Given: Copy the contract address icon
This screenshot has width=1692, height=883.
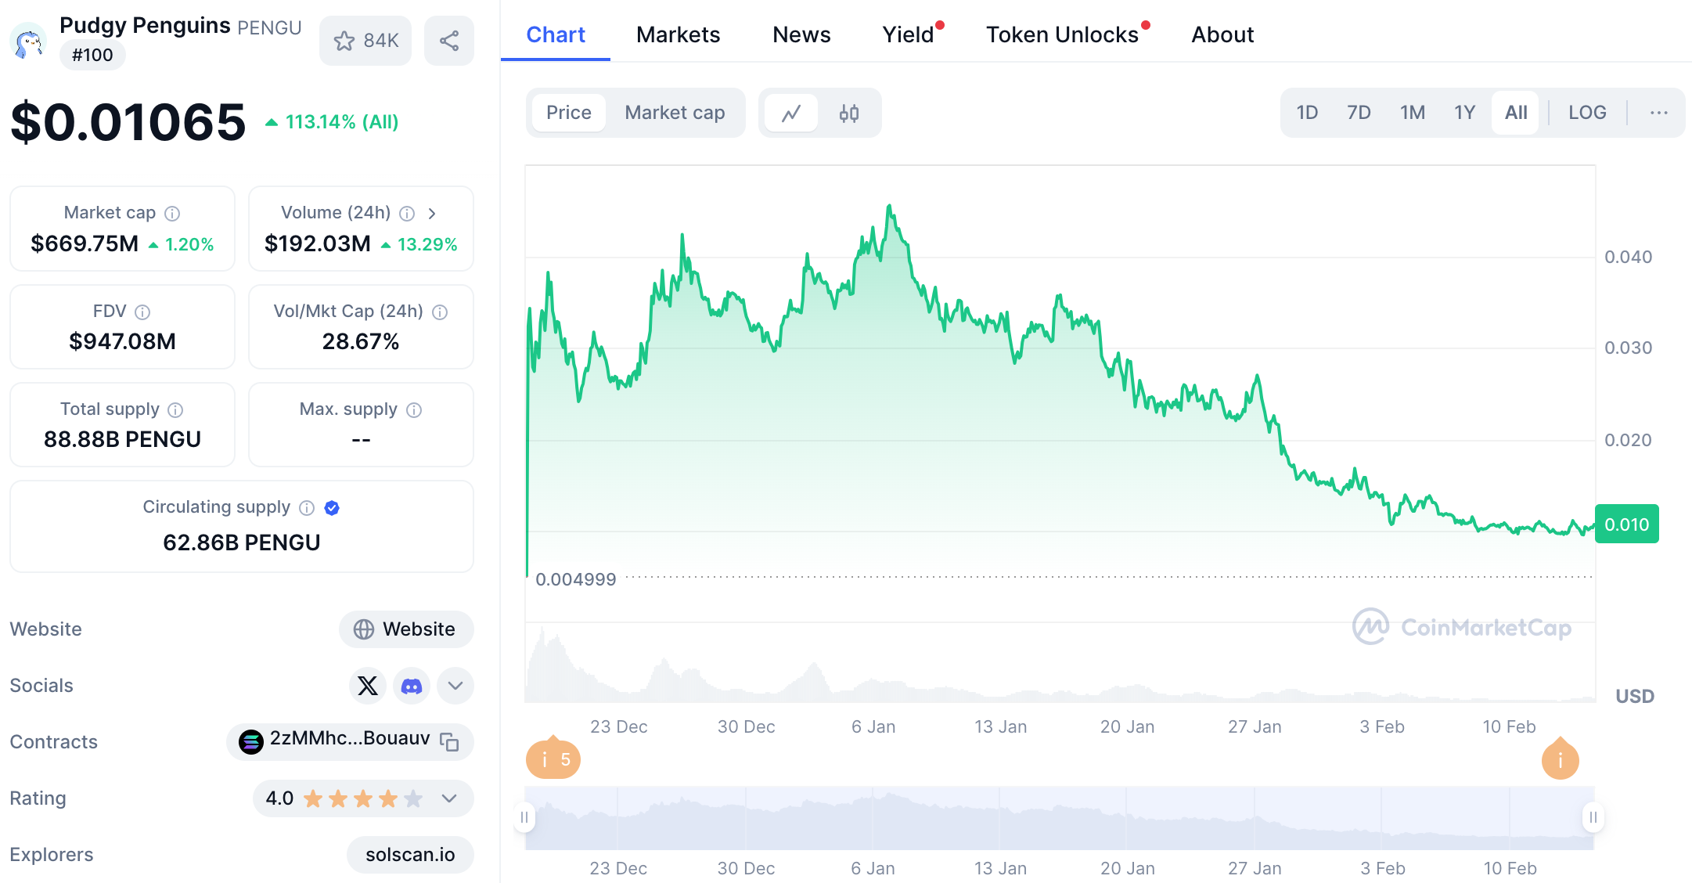Looking at the screenshot, I should pos(449,741).
